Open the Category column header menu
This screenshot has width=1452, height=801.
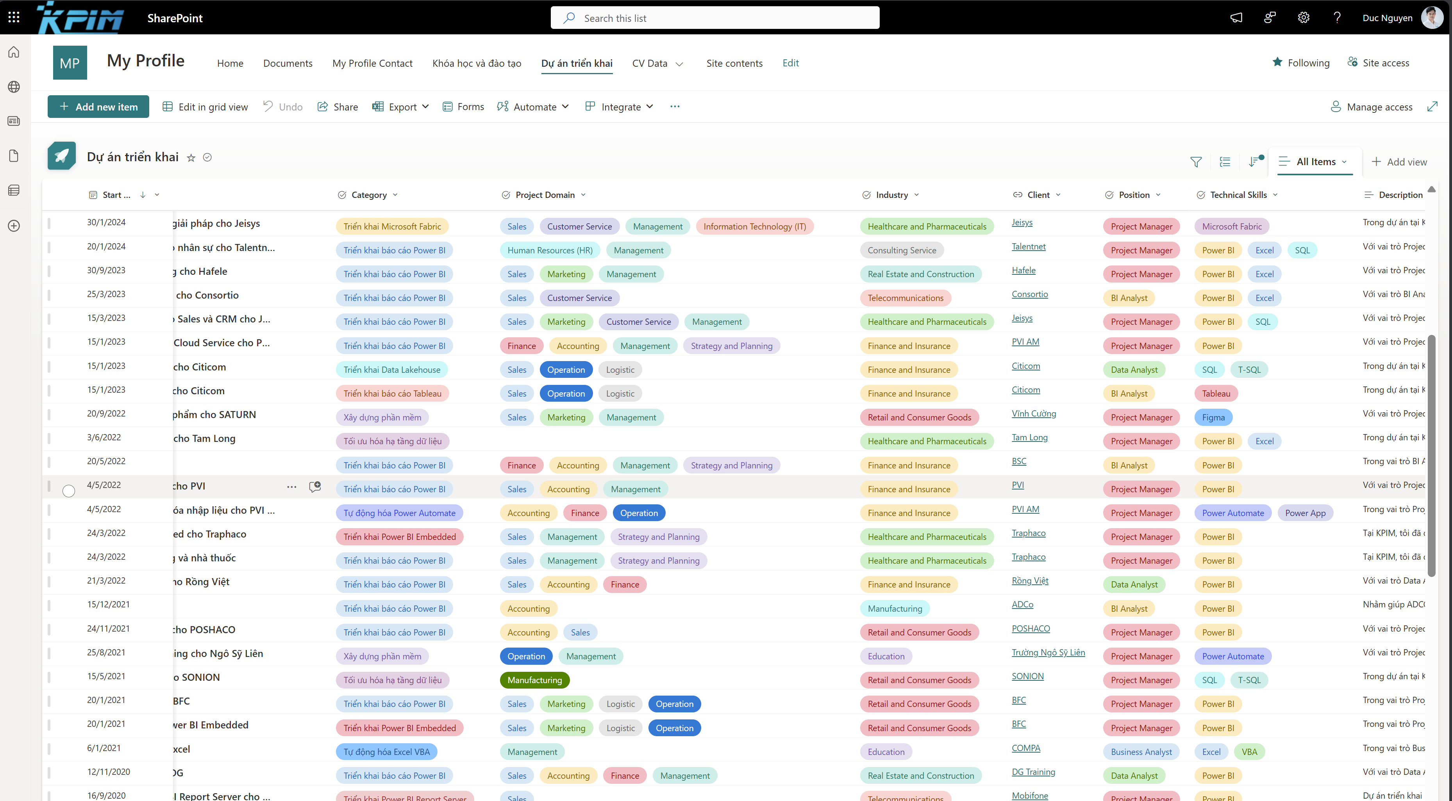(x=368, y=195)
